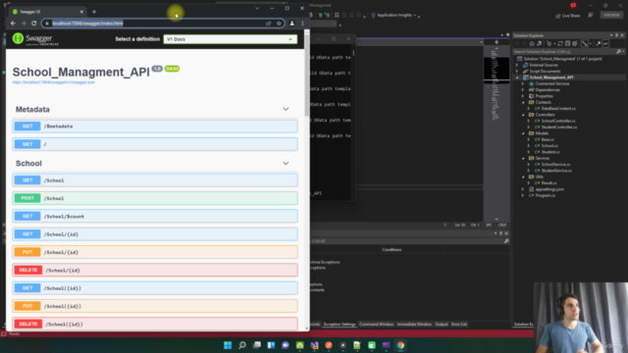
Task: Collapse the Metadata section
Action: [x=286, y=109]
